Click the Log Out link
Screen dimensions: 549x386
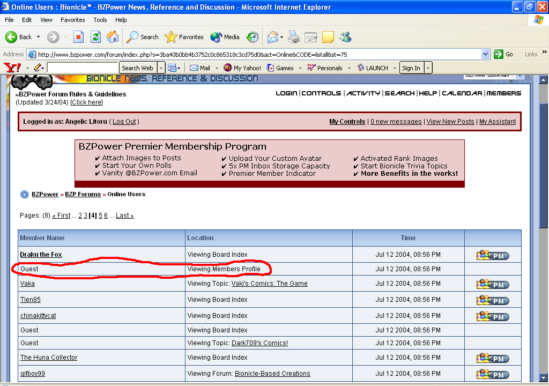point(124,122)
